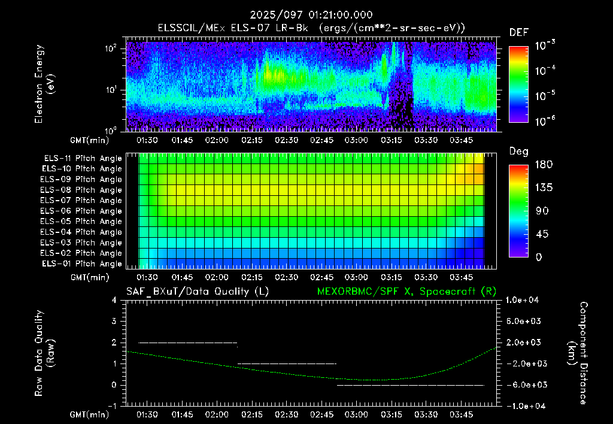Click the 03:15 tick on pitch angle time axis
This screenshot has height=424, width=613.
click(x=392, y=277)
